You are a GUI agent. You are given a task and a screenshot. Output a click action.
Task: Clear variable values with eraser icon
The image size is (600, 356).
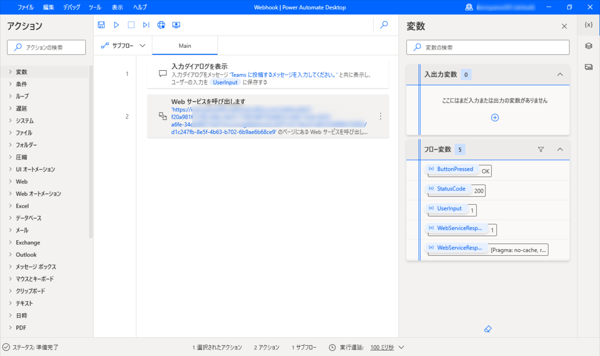pyautogui.click(x=488, y=329)
